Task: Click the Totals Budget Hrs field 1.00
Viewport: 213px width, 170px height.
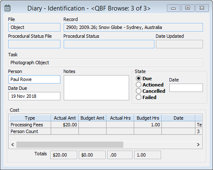Action: [x=148, y=155]
